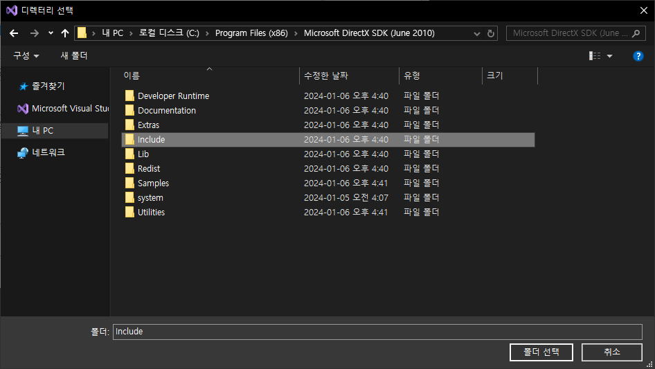
Task: Open recent locations dropdown arrow
Action: (x=51, y=33)
